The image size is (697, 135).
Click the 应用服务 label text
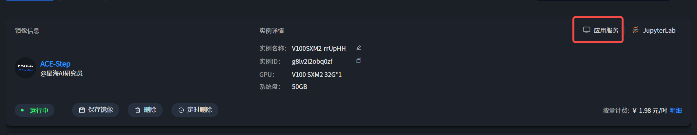click(606, 30)
